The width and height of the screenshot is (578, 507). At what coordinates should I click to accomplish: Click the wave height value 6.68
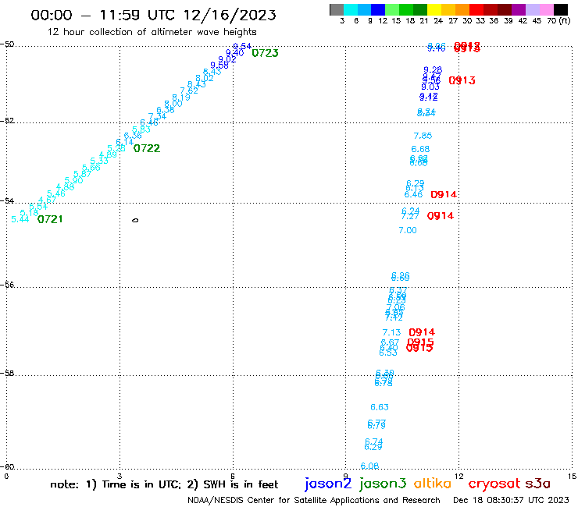(420, 149)
